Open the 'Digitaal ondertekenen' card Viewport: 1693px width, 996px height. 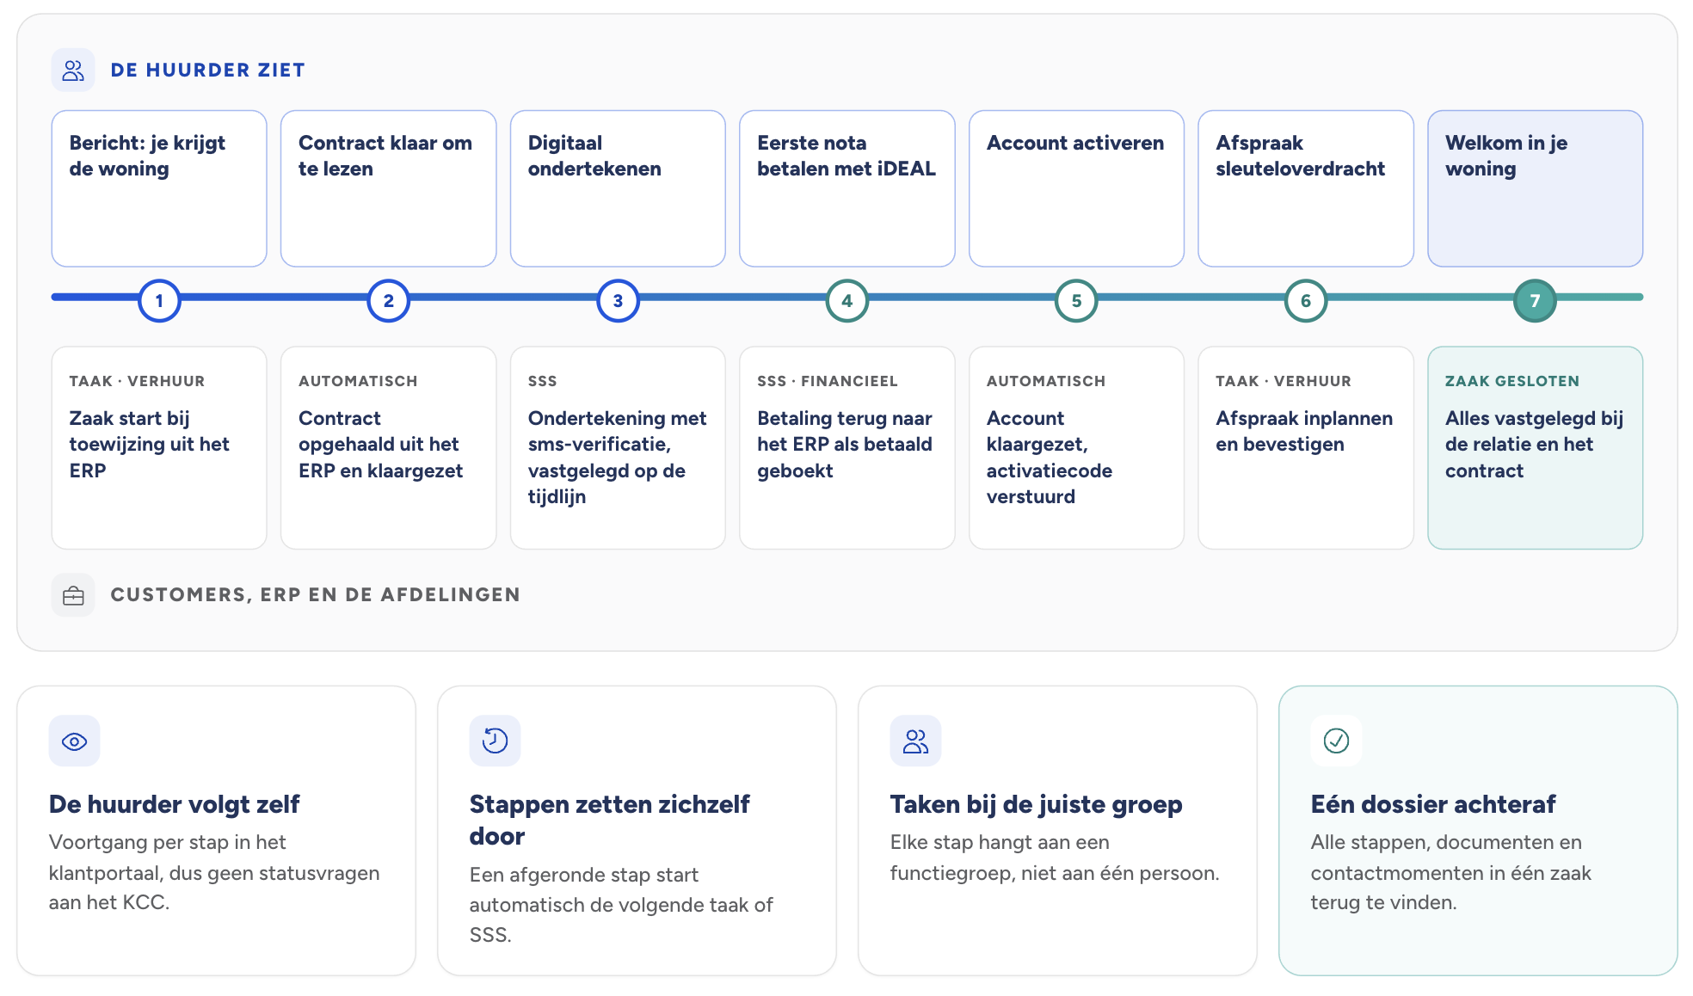tap(618, 188)
